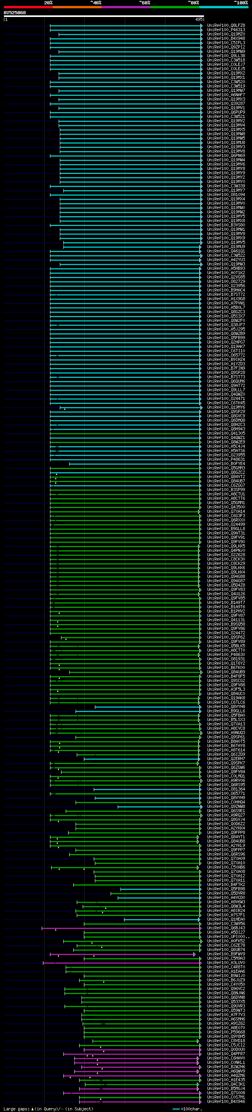Open hit UniRef100_P46313
The height and width of the screenshot is (1112, 252).
coord(226,30)
